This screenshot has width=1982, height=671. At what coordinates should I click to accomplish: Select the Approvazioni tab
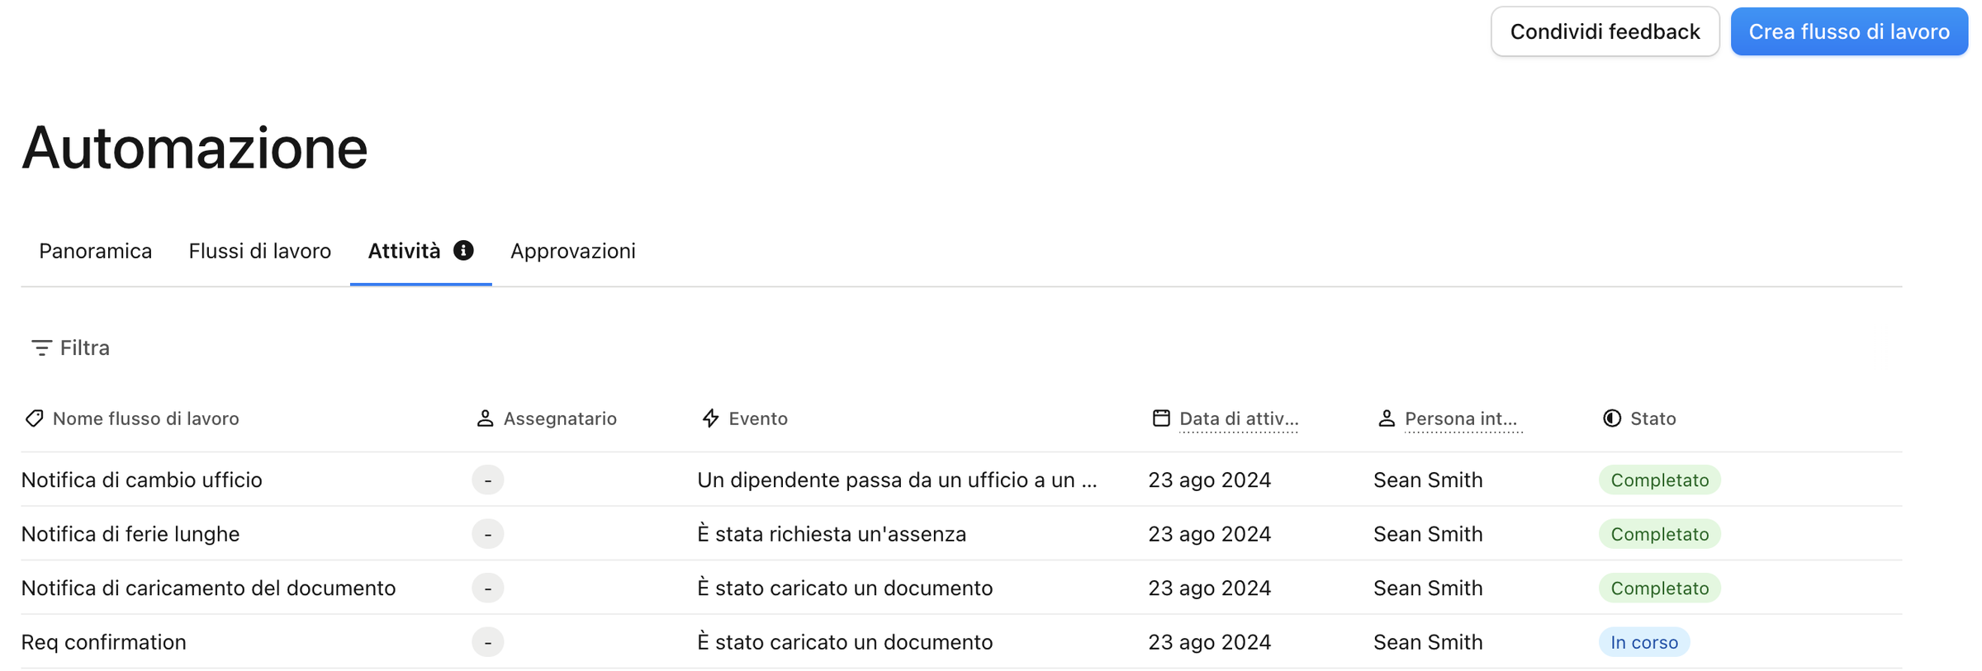(573, 251)
